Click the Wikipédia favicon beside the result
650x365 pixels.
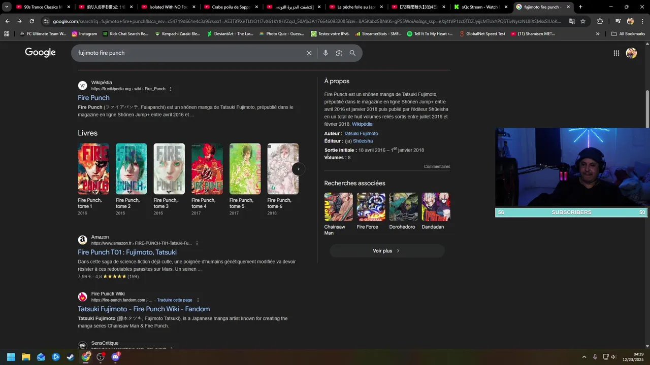pyautogui.click(x=82, y=86)
